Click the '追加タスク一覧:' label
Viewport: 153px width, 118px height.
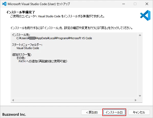22,55
